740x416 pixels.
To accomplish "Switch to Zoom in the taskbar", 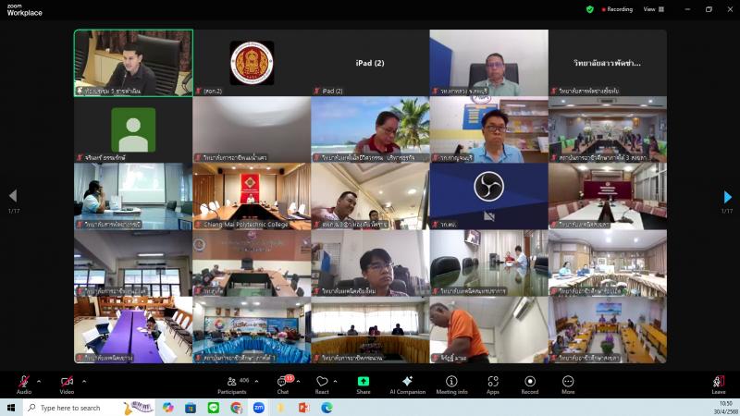I will pos(259,408).
